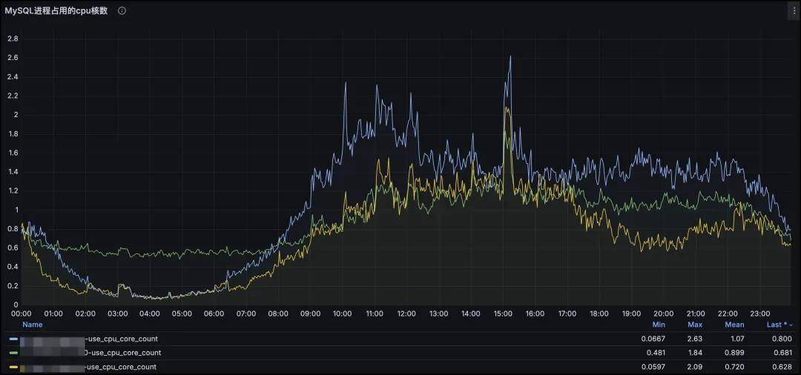
Task: Sort legend by Min column
Action: (x=658, y=325)
